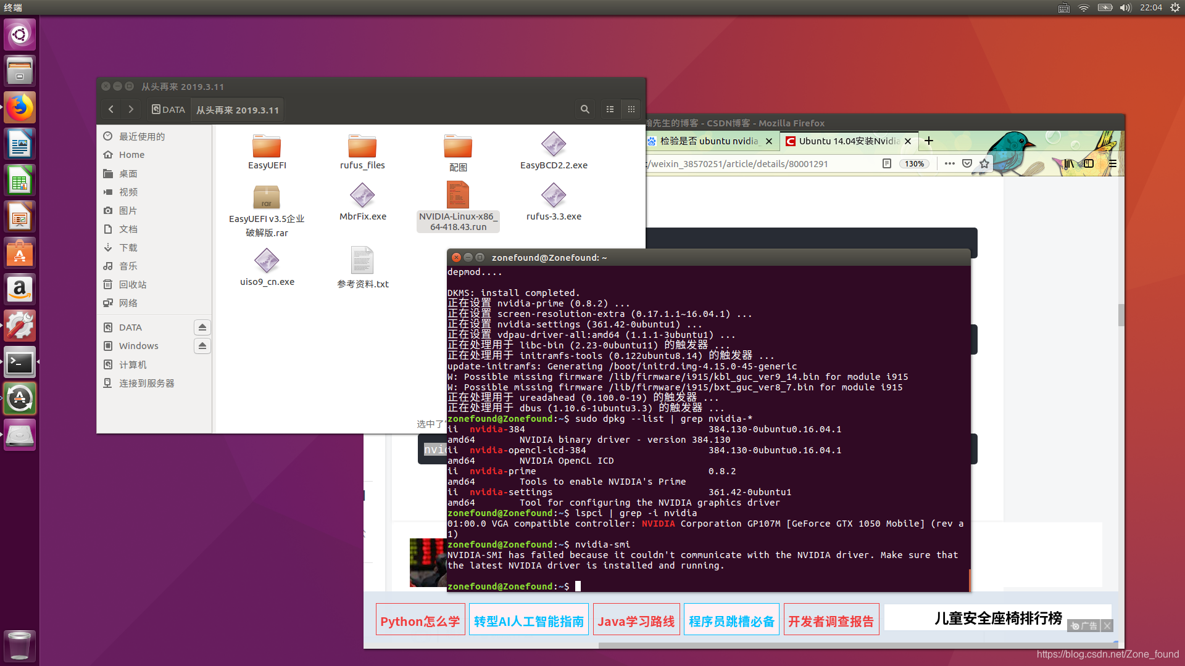Viewport: 1185px width, 666px height.
Task: Open the disk drive icon in the dock
Action: 20,435
